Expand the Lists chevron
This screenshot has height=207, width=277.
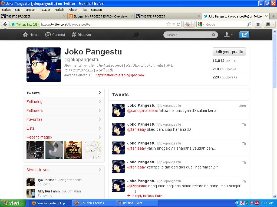[100, 128]
